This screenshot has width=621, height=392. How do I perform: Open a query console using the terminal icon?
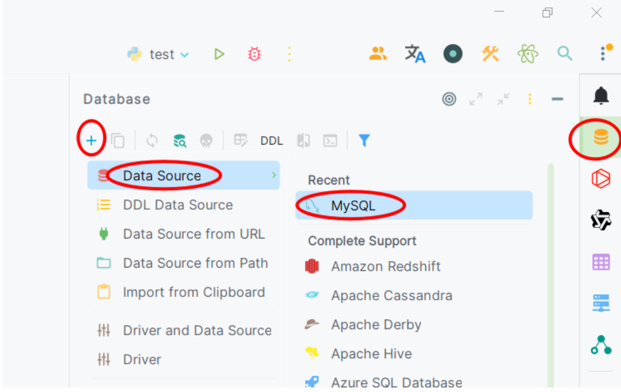(x=330, y=141)
